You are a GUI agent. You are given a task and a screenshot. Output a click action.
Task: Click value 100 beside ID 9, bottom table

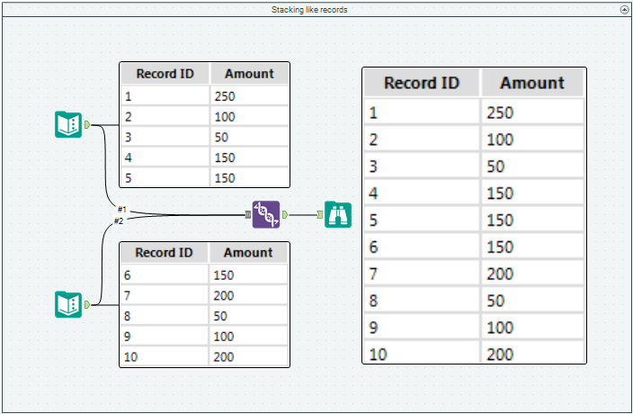tap(224, 337)
